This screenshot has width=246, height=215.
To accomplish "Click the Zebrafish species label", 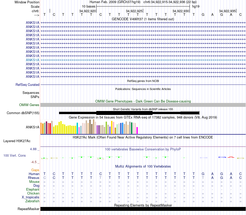I will 32,201.
